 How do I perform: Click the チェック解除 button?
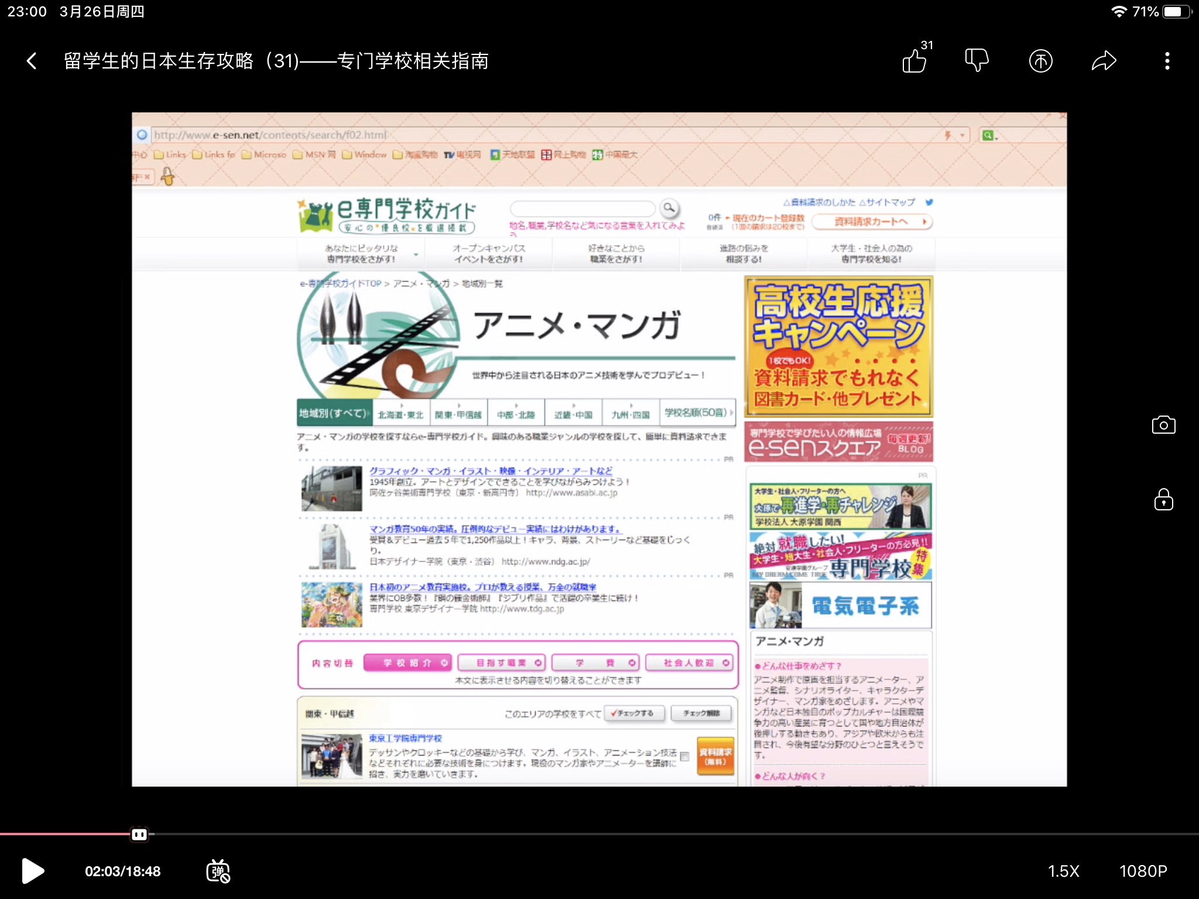[x=701, y=713]
